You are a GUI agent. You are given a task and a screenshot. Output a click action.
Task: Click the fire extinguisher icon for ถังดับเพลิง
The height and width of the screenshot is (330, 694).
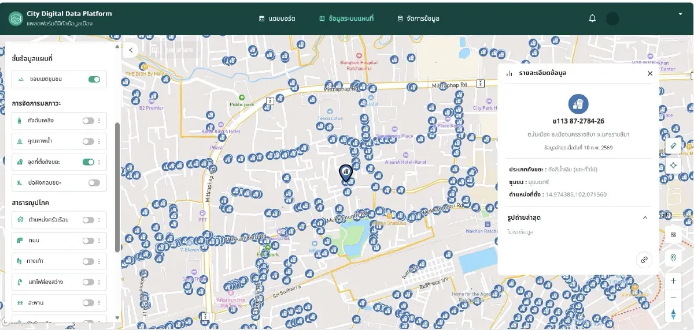tap(20, 121)
